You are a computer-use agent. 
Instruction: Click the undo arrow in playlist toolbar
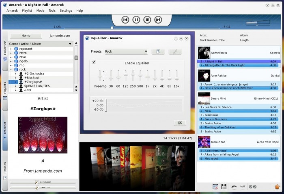(234, 187)
